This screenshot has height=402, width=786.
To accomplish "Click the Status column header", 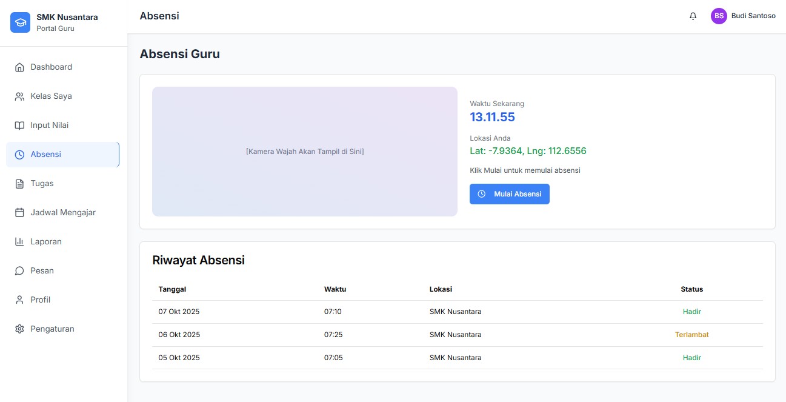I will pos(691,289).
